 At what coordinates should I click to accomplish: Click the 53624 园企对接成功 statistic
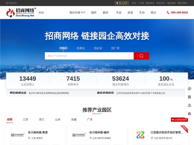121,81
